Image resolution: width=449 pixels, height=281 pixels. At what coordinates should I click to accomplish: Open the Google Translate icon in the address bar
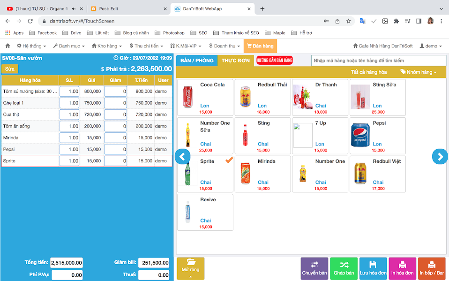(362, 21)
